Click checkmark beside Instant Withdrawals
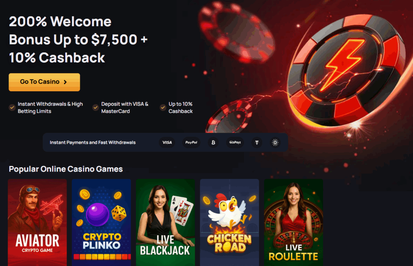The width and height of the screenshot is (413, 266). (12, 107)
